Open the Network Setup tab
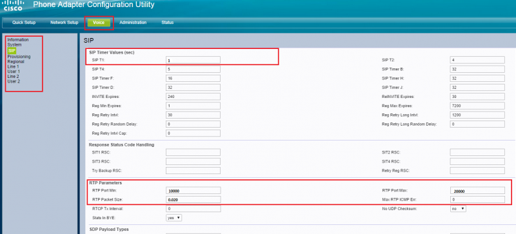Viewport: 516px width, 234px height. [x=64, y=23]
